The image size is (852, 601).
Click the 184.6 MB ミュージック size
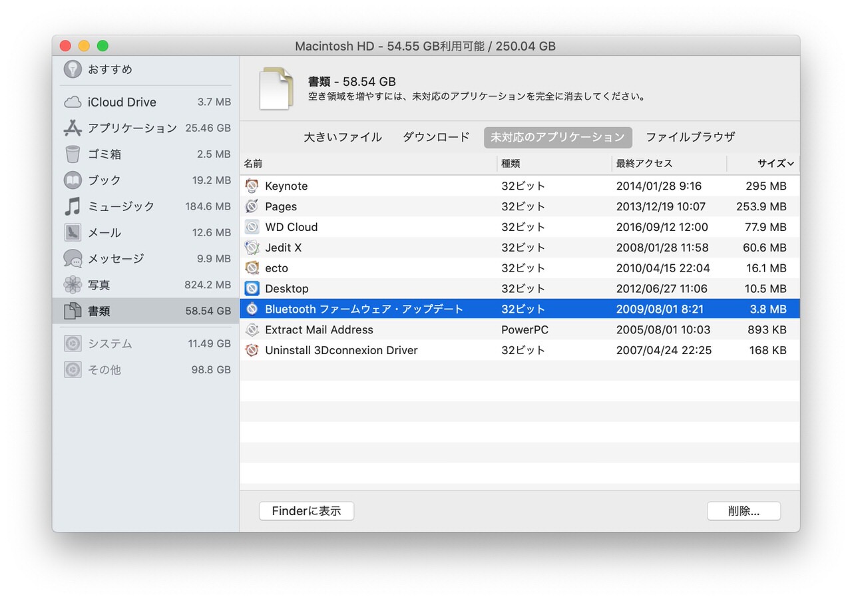pyautogui.click(x=208, y=206)
